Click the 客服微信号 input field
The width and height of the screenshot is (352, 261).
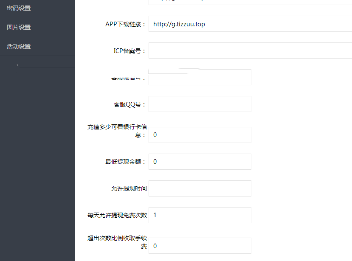pos(200,78)
